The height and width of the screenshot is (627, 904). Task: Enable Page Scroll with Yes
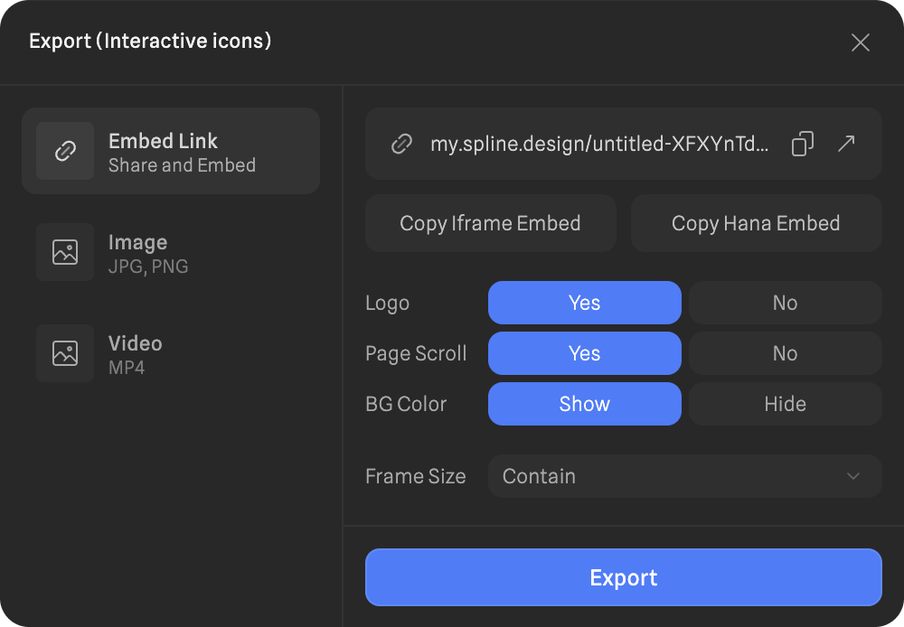pyautogui.click(x=584, y=353)
